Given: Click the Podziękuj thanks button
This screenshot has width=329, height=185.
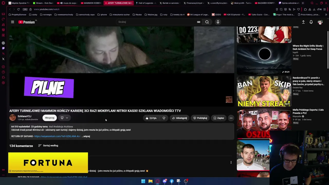Looking at the screenshot, I should (200, 118).
